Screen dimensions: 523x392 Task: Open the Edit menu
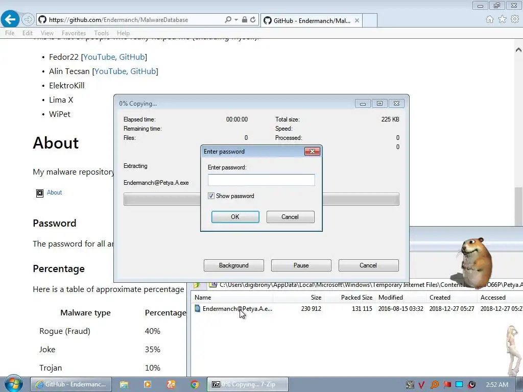pyautogui.click(x=28, y=33)
